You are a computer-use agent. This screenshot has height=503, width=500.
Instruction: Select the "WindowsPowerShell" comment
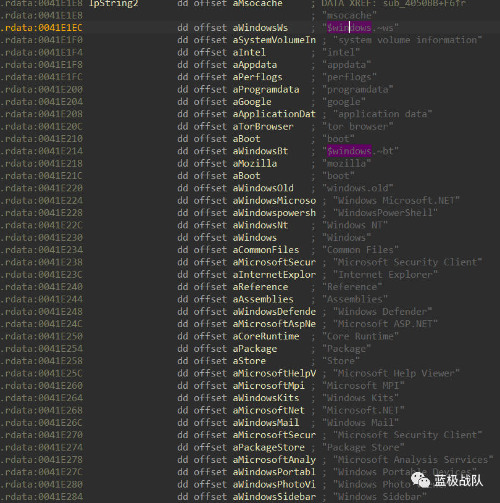tap(385, 213)
